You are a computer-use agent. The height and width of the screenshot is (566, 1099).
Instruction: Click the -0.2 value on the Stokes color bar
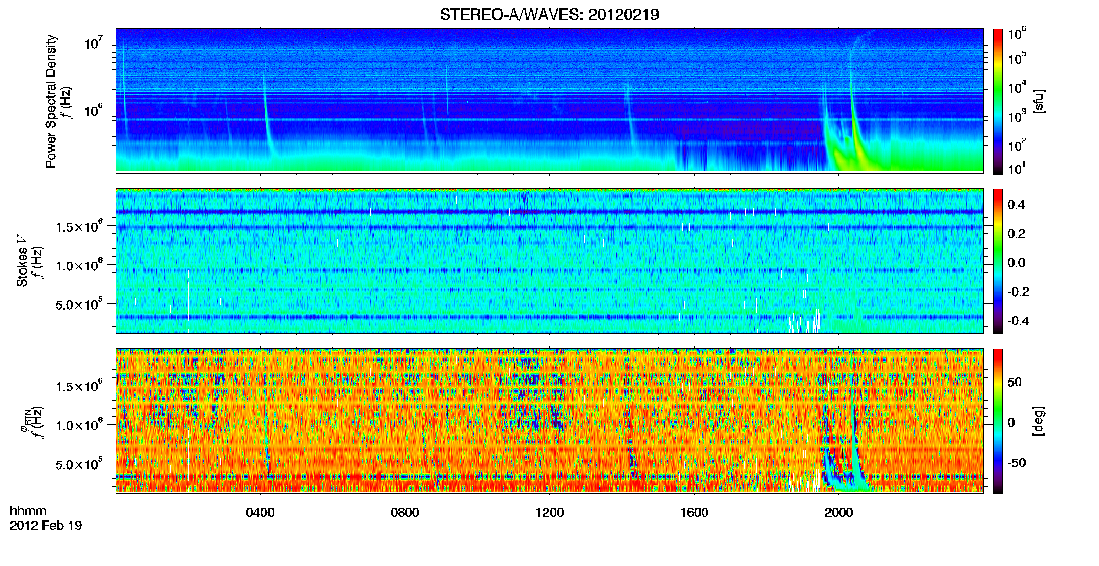pos(1018,292)
